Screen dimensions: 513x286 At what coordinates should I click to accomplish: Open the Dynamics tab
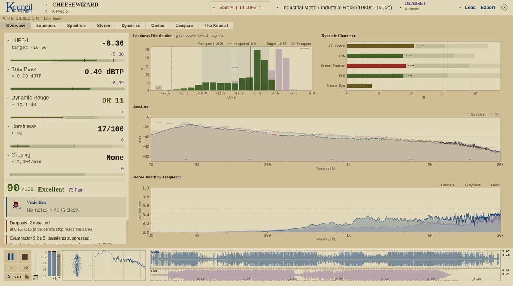point(131,26)
